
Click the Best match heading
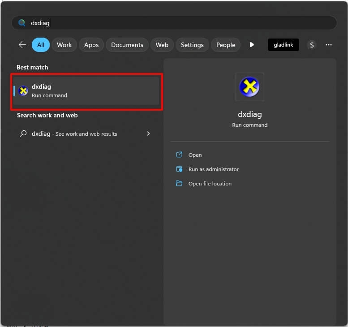pyautogui.click(x=32, y=67)
